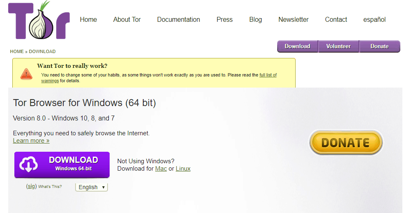
Task: Click the purple Donate button
Action: point(379,46)
